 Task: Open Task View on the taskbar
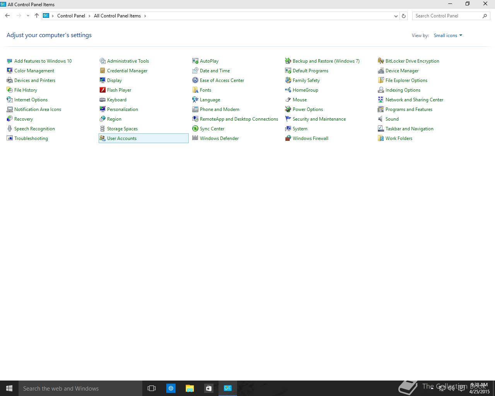pos(152,388)
